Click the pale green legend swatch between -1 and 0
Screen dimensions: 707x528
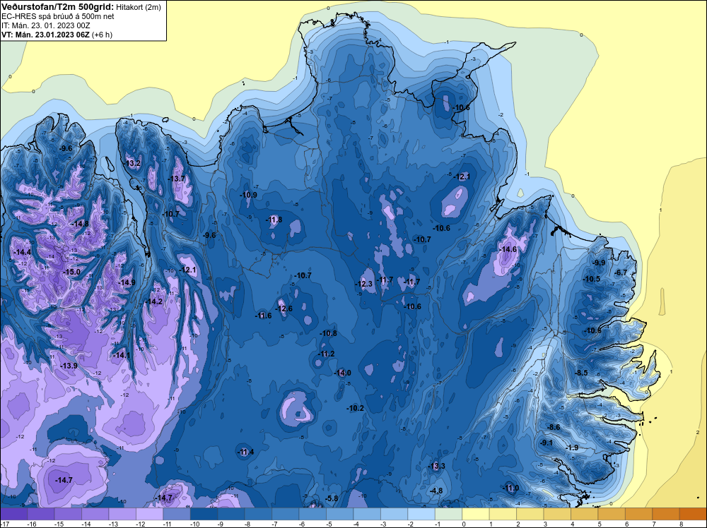click(x=448, y=514)
